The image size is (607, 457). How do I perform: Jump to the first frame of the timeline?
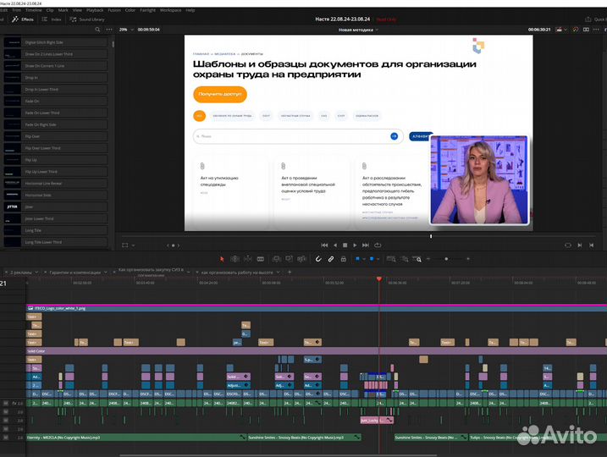point(324,245)
